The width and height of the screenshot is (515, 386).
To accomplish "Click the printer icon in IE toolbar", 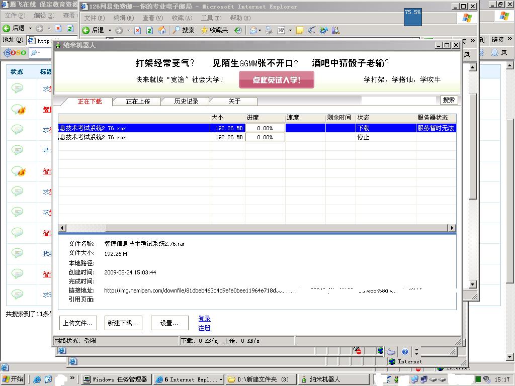I will [x=268, y=30].
